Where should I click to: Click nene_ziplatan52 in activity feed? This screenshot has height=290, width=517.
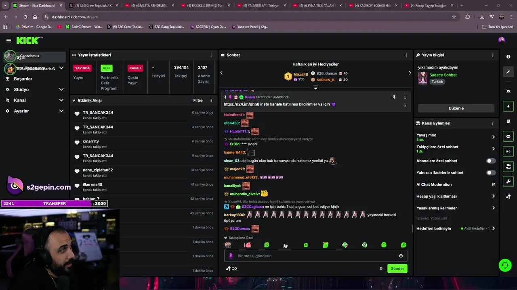tap(98, 170)
